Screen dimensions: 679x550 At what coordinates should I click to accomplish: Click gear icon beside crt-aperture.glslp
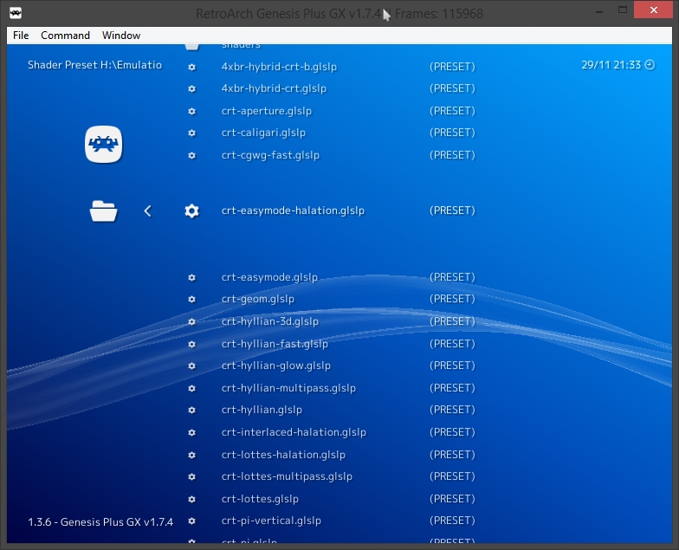coord(192,111)
